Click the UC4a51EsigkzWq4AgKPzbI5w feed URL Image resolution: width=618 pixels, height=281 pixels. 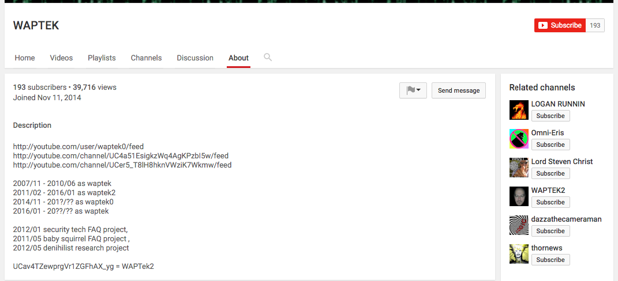tap(121, 156)
